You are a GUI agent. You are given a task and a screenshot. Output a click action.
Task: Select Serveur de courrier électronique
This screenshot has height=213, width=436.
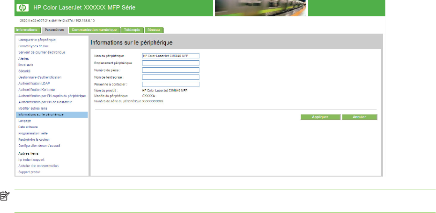(42, 52)
